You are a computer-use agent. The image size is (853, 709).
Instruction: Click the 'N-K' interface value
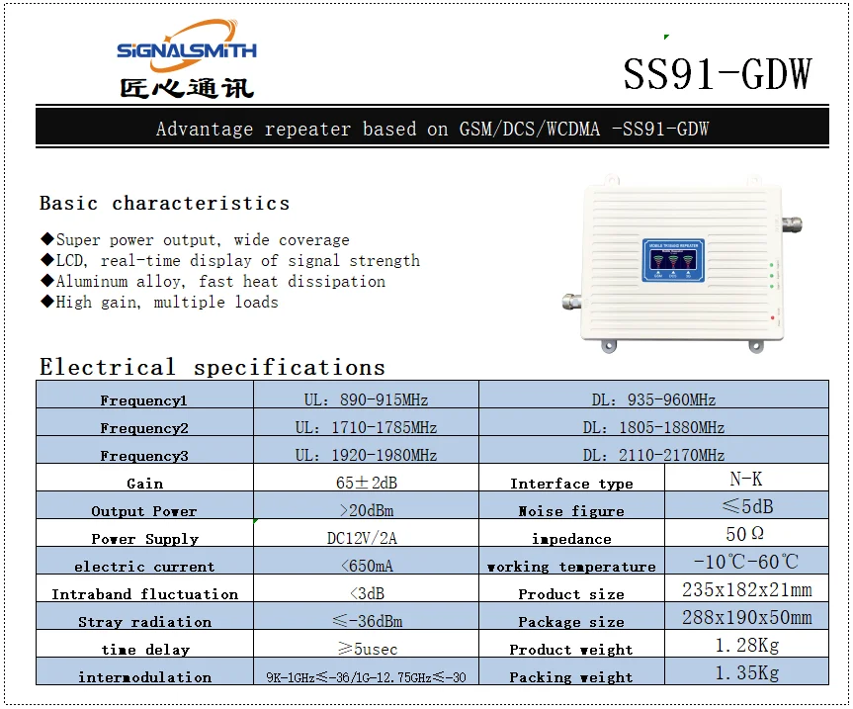[746, 479]
